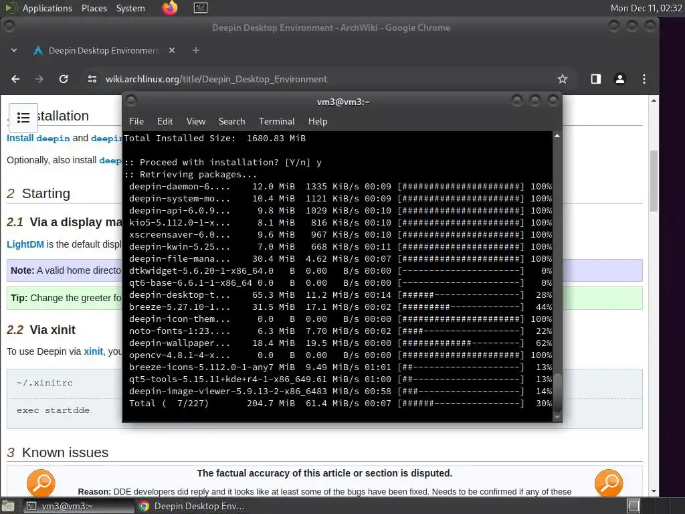Click the terminal scrollbar thumb
This screenshot has width=685, height=514.
pyautogui.click(x=557, y=392)
